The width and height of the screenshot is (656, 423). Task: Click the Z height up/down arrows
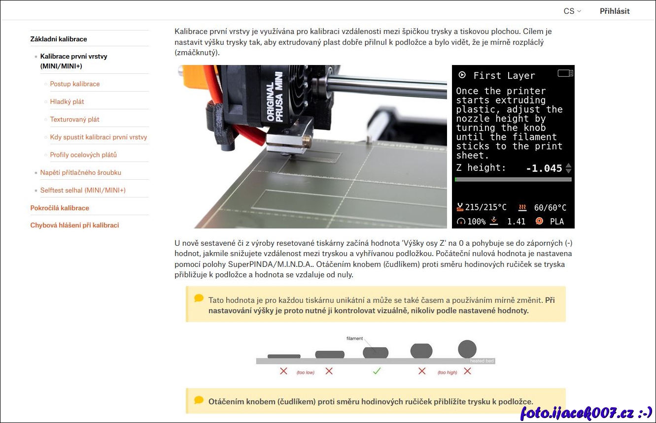tap(568, 168)
